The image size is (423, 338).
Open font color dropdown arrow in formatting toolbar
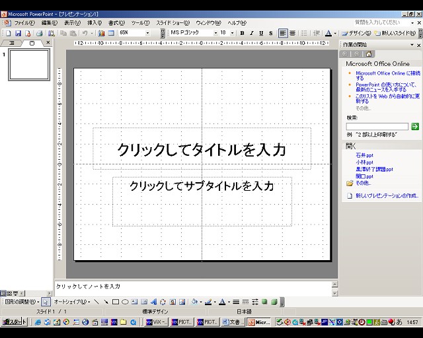tap(335, 33)
